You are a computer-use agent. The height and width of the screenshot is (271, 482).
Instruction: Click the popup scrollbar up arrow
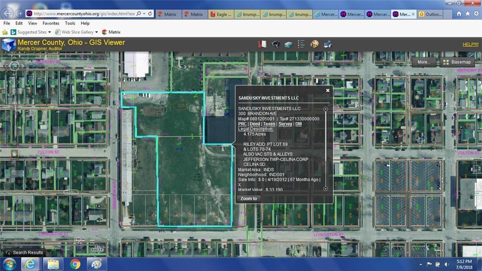(x=326, y=109)
